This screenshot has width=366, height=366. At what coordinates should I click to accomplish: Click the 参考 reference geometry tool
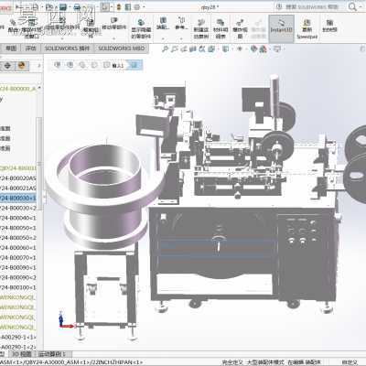tap(181, 24)
